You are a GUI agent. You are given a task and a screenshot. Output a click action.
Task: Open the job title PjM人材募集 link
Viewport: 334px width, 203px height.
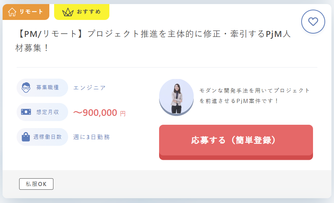pyautogui.click(x=153, y=41)
